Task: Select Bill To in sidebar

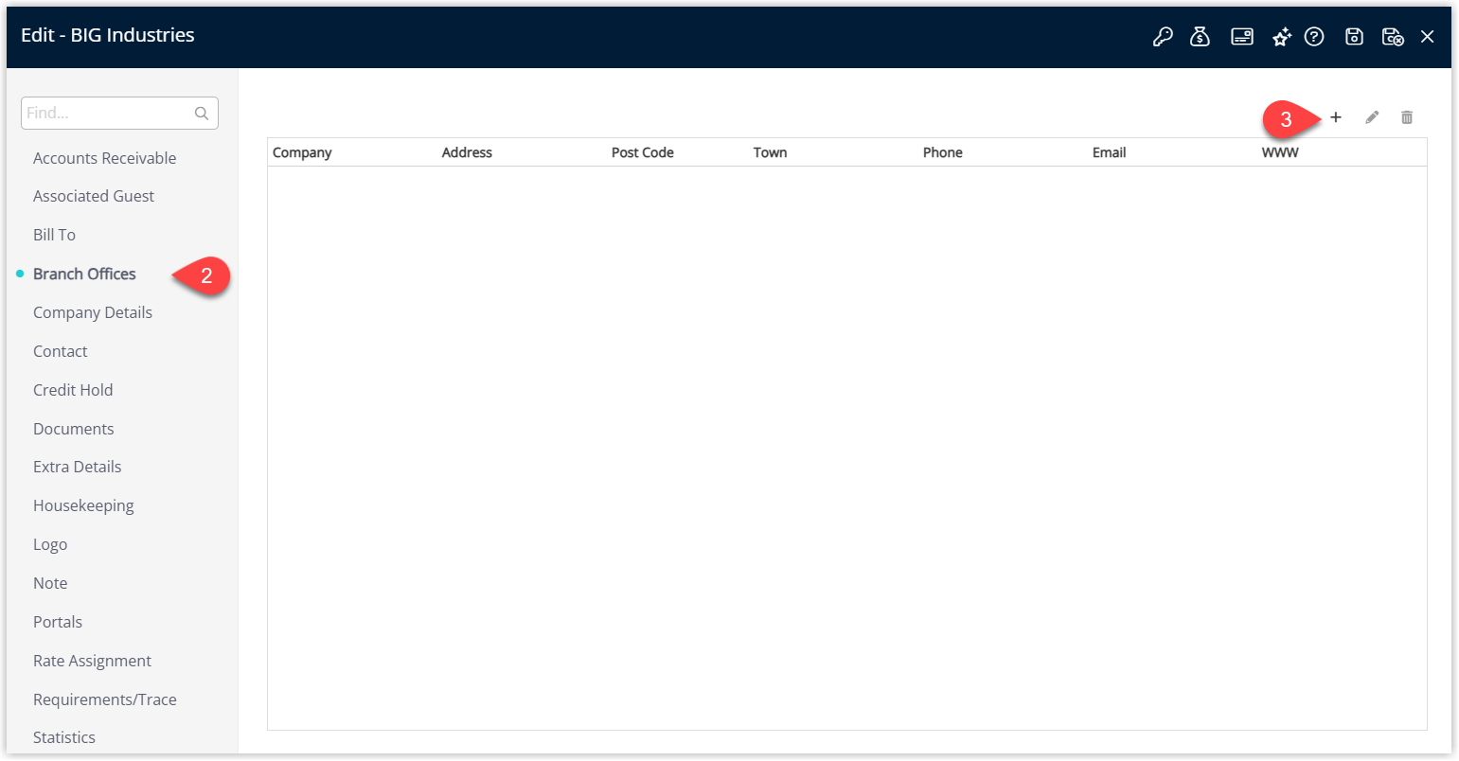Action: pyautogui.click(x=54, y=235)
